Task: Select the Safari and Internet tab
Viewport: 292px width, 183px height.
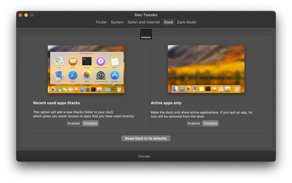Action: click(143, 22)
